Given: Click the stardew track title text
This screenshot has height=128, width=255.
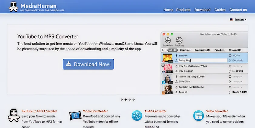Looking at the screenshot, I should click(x=183, y=55).
